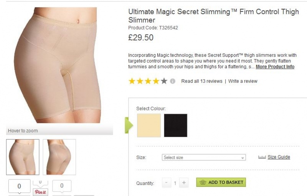The width and height of the screenshot is (307, 196).
Task: Expand More Product Info
Action: [275, 67]
